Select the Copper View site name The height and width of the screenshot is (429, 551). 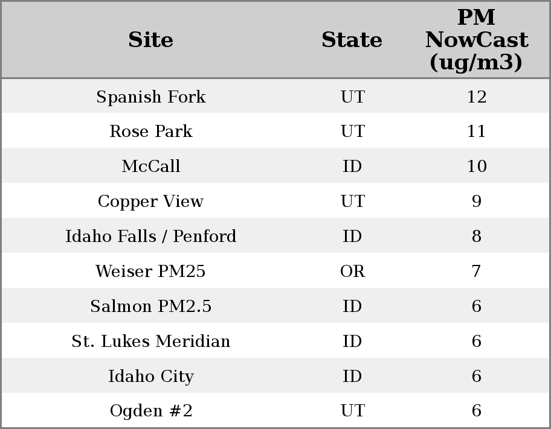pos(151,202)
